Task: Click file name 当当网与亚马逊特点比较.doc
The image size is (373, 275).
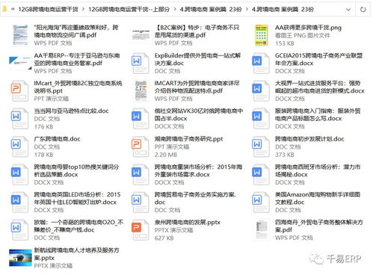Action: 71,111
